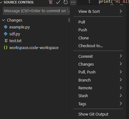Click line number 1 in editor gutter

click(89, 2)
